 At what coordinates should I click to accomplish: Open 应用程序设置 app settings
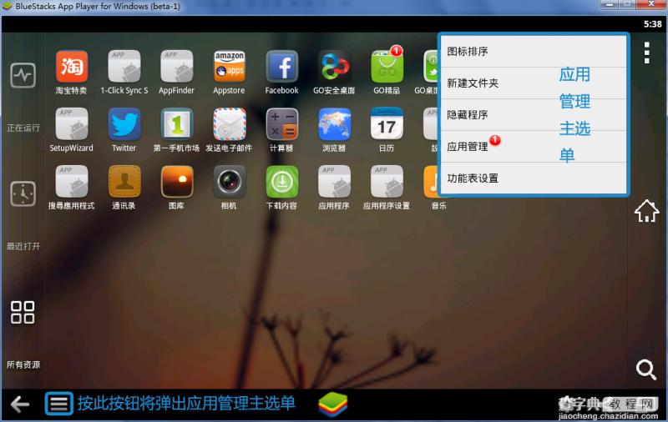point(387,182)
